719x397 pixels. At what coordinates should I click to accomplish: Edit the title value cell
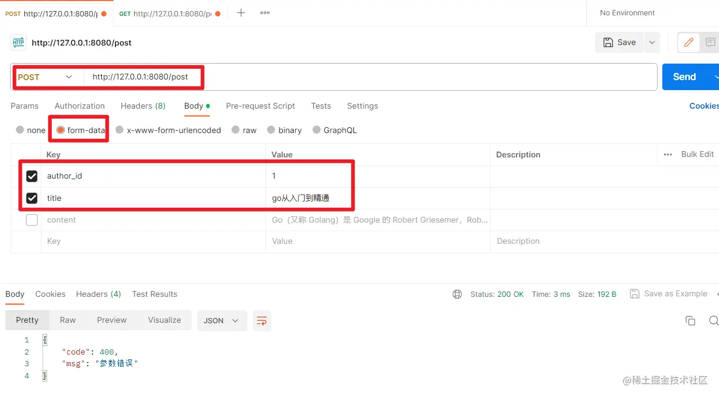tap(378, 198)
